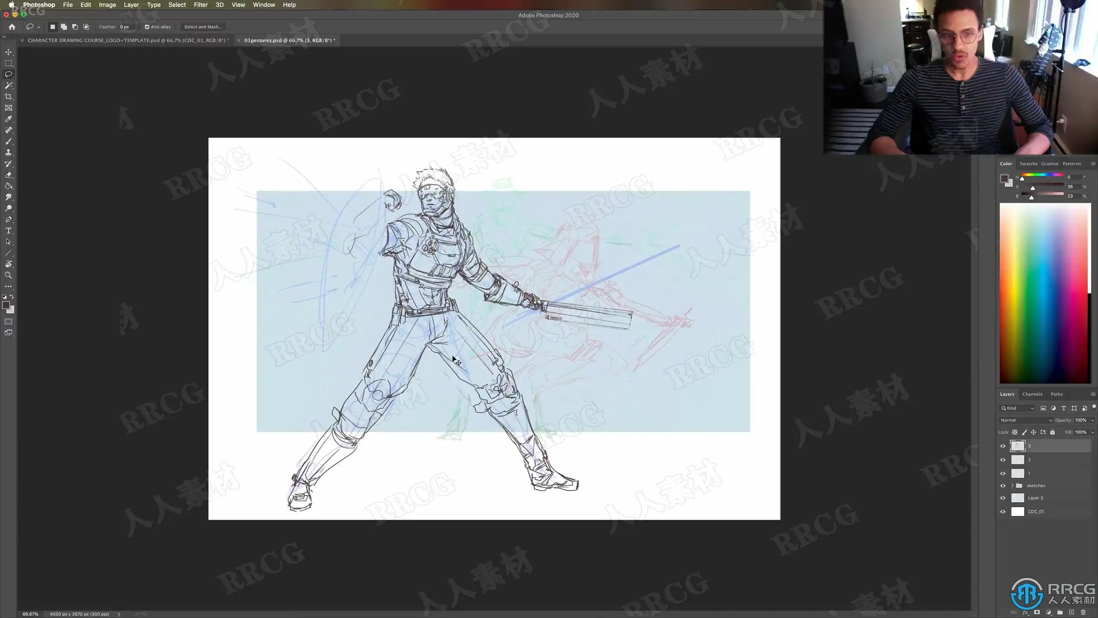Open the layer Kind filter dropdown
The width and height of the screenshot is (1098, 618).
click(x=1017, y=408)
